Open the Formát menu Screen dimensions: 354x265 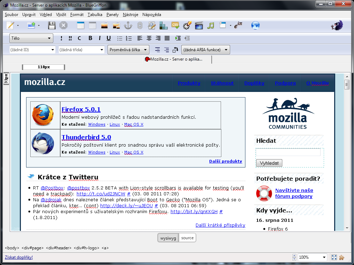coord(77,15)
